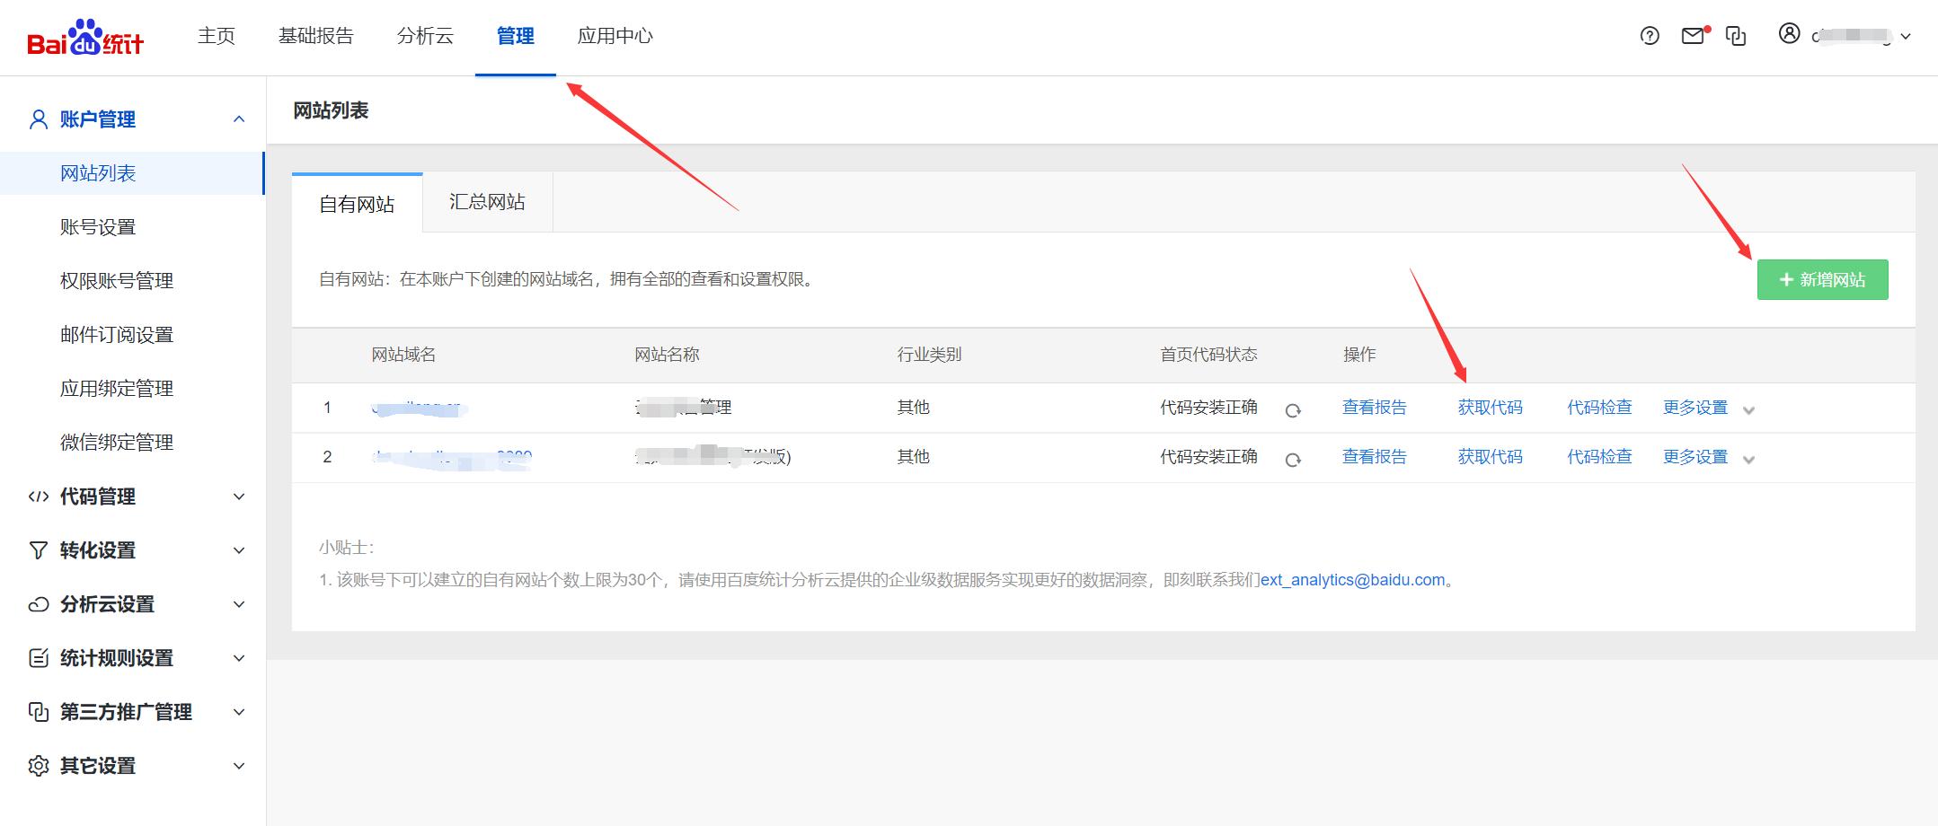Image resolution: width=1938 pixels, height=826 pixels.
Task: Open the message notification icon
Action: (x=1694, y=36)
